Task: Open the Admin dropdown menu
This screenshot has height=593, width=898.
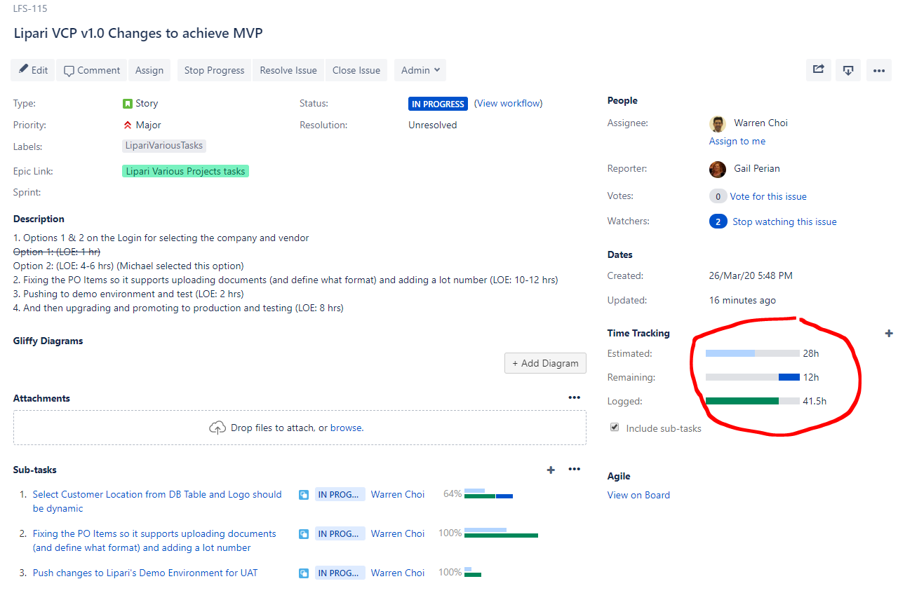Action: click(x=420, y=70)
